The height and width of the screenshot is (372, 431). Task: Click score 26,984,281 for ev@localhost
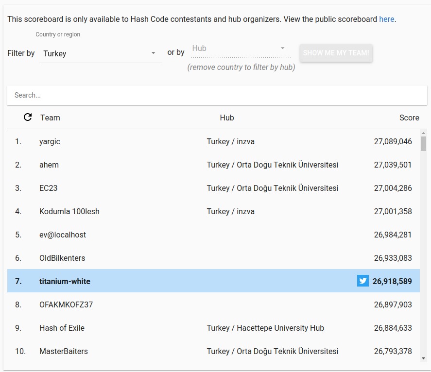coord(393,235)
